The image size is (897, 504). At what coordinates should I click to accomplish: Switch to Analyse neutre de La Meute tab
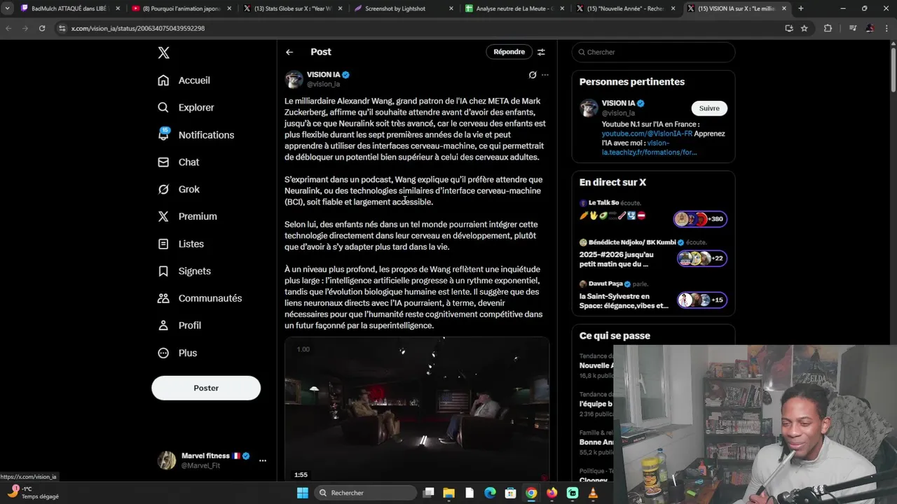(x=515, y=8)
